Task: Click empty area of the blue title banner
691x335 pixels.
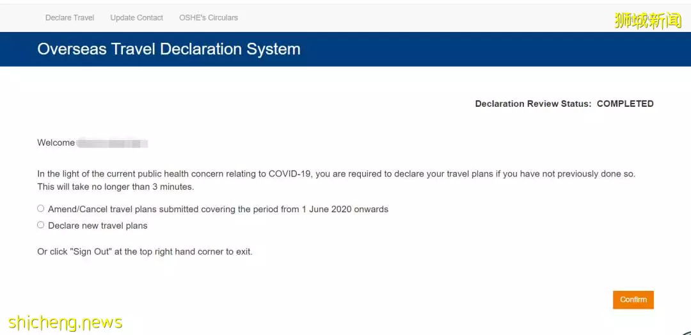Action: 485,49
